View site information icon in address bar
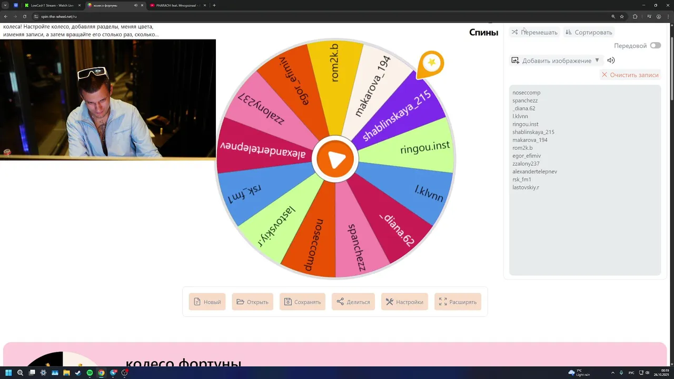The width and height of the screenshot is (674, 379). [x=36, y=16]
